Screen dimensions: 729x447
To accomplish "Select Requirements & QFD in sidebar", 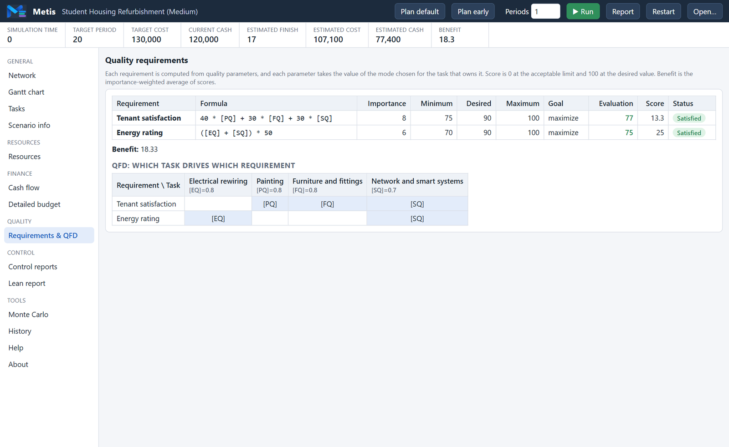I will coord(49,235).
